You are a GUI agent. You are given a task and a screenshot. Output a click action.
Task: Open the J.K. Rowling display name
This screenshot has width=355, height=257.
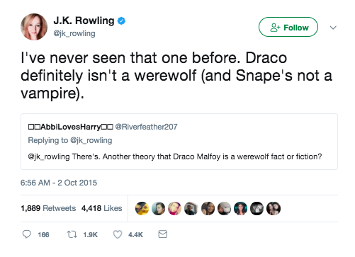84,21
